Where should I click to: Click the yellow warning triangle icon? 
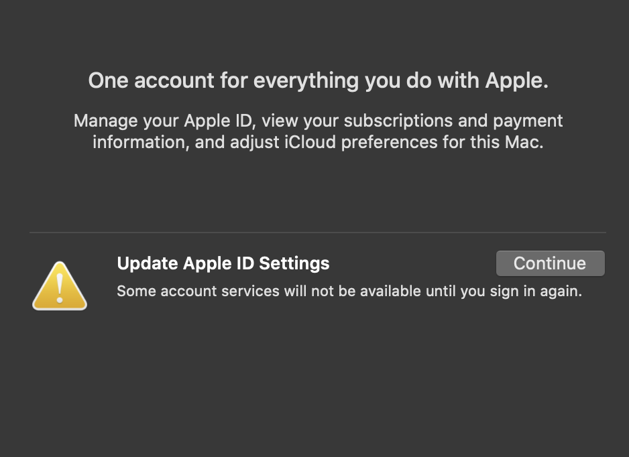point(60,287)
